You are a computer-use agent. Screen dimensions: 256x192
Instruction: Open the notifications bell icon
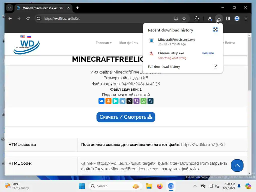[239, 186]
